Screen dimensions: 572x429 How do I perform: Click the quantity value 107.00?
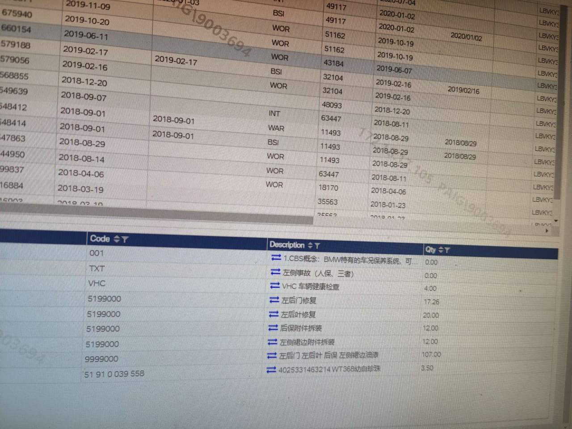(x=431, y=354)
